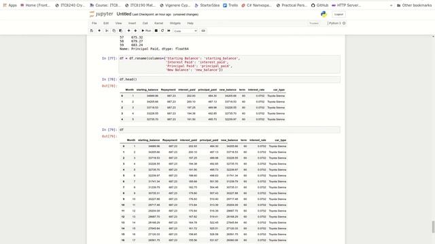Open the Vigenere Cyp... bookmark
The width and height of the screenshot is (435, 244).
pos(175,5)
